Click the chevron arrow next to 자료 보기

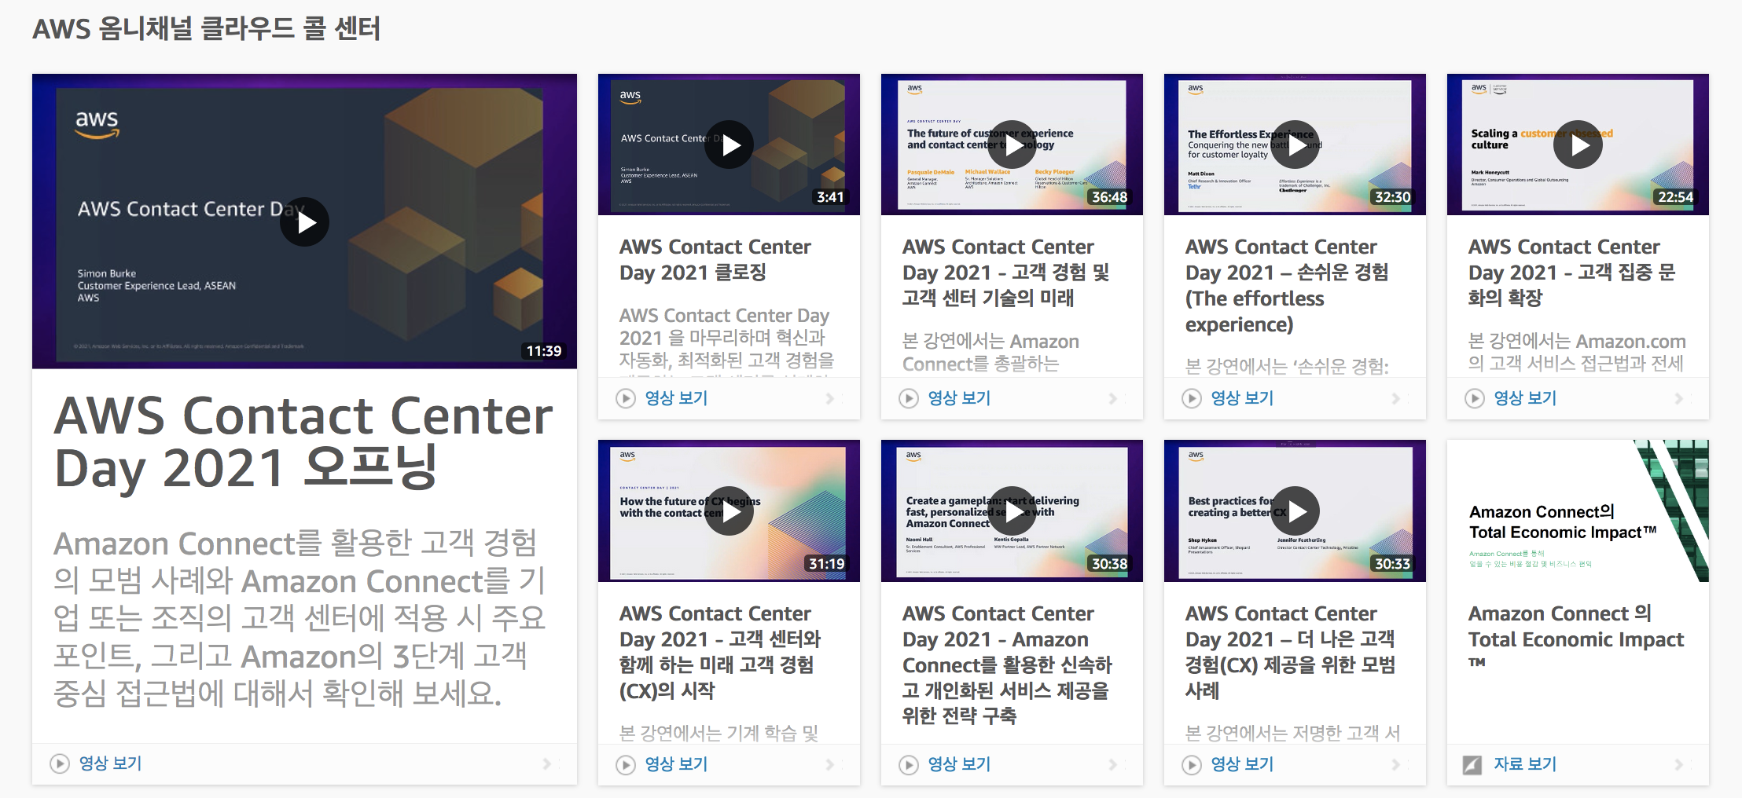click(x=1678, y=764)
